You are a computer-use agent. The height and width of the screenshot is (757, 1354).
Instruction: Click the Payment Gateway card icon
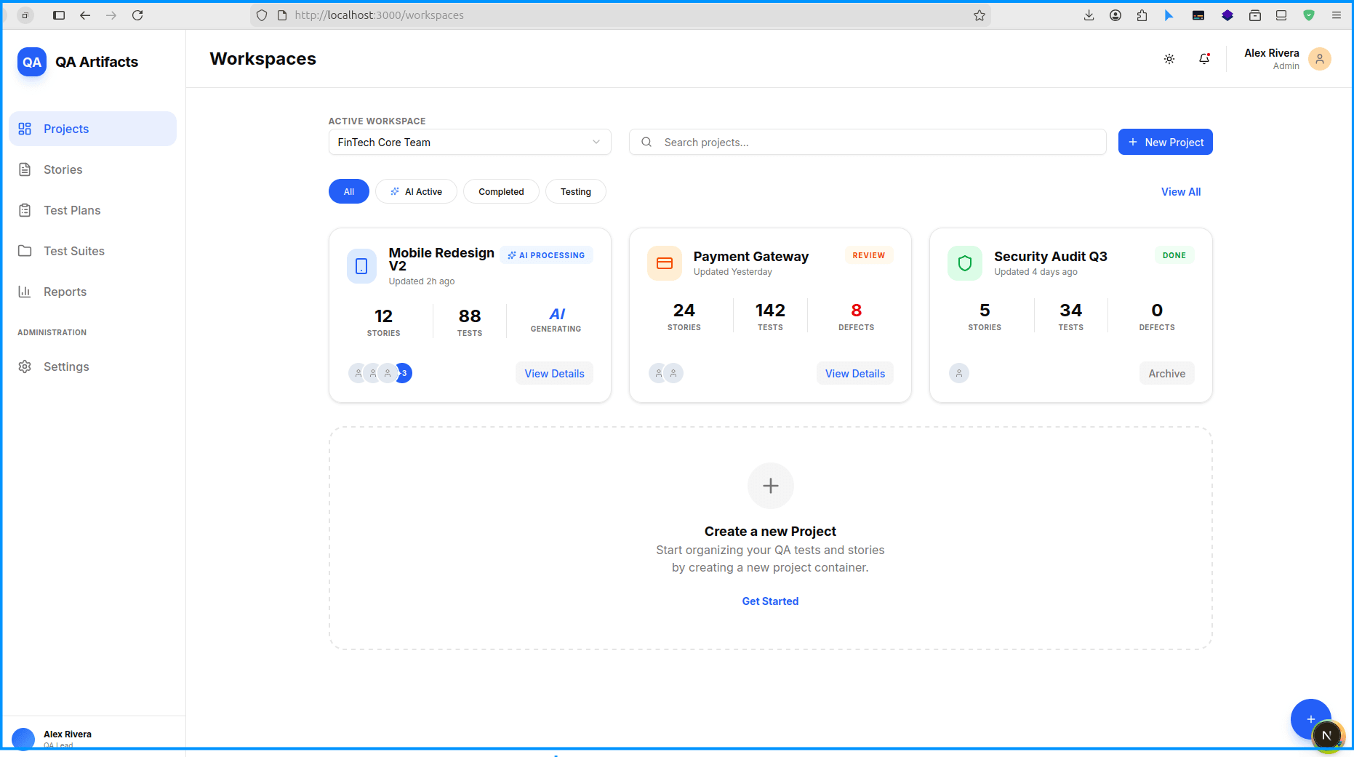[664, 263]
